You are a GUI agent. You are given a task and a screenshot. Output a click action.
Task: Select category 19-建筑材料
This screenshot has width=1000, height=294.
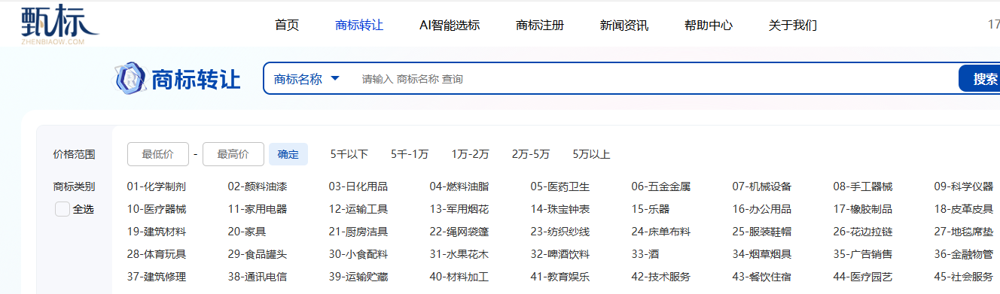[x=157, y=232]
